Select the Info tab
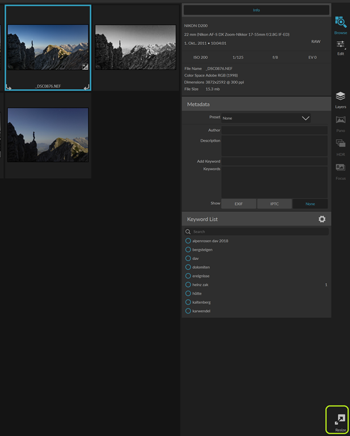The image size is (350, 436). [256, 10]
